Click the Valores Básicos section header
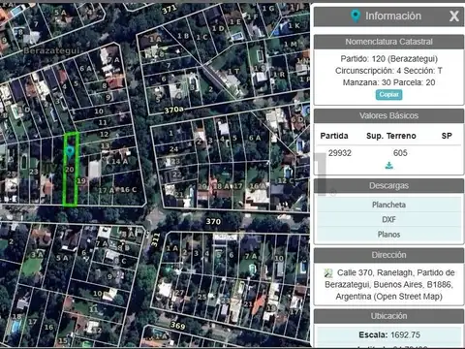This screenshot has height=349, width=465. tap(388, 115)
